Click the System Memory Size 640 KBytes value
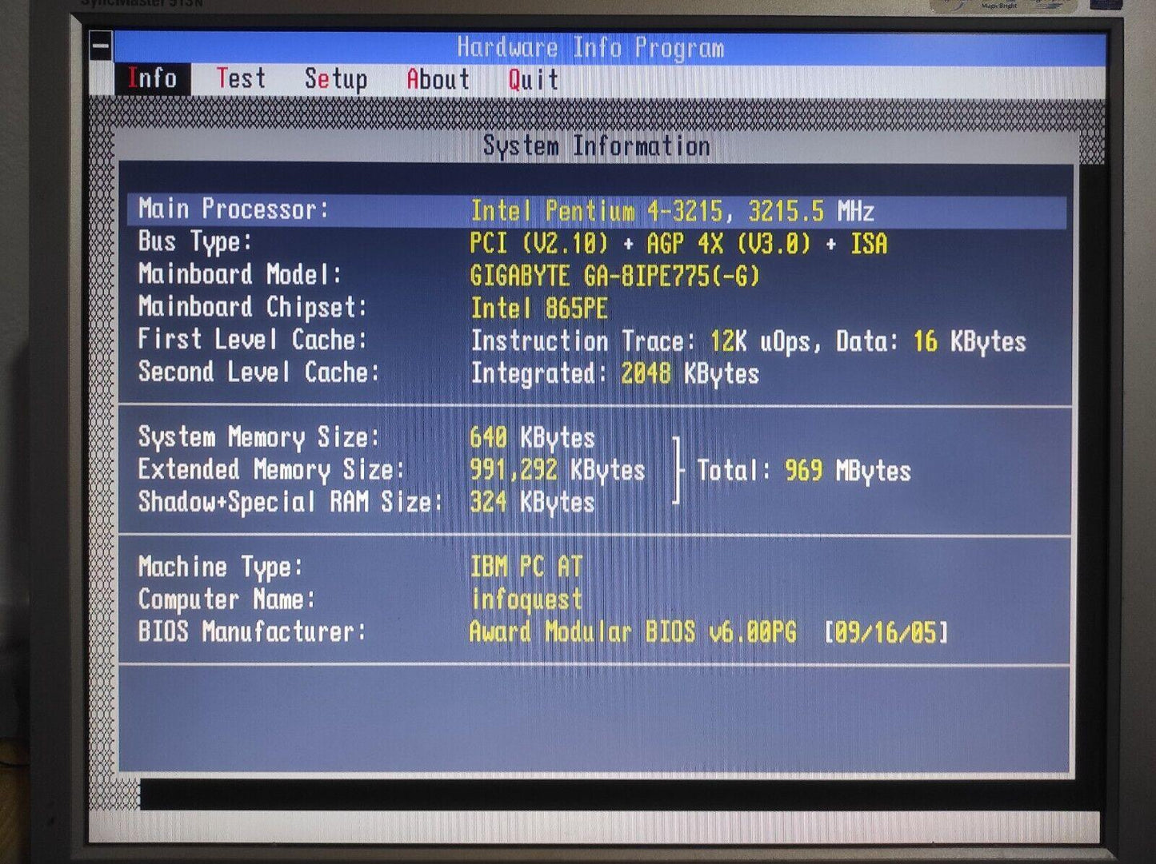The width and height of the screenshot is (1156, 864). [x=532, y=438]
